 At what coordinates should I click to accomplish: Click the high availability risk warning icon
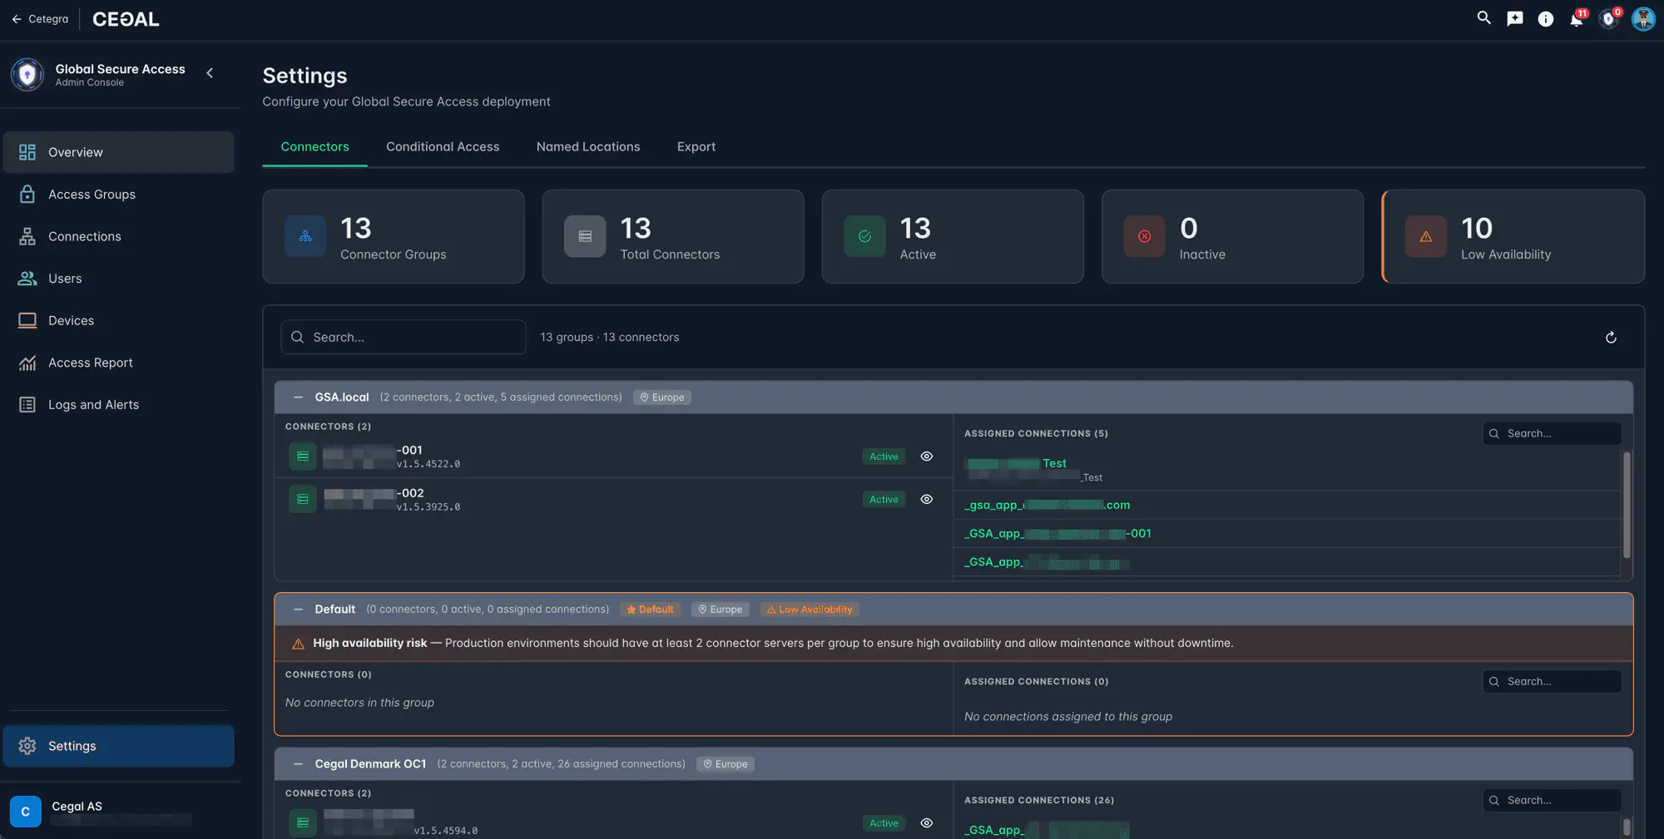click(x=298, y=644)
